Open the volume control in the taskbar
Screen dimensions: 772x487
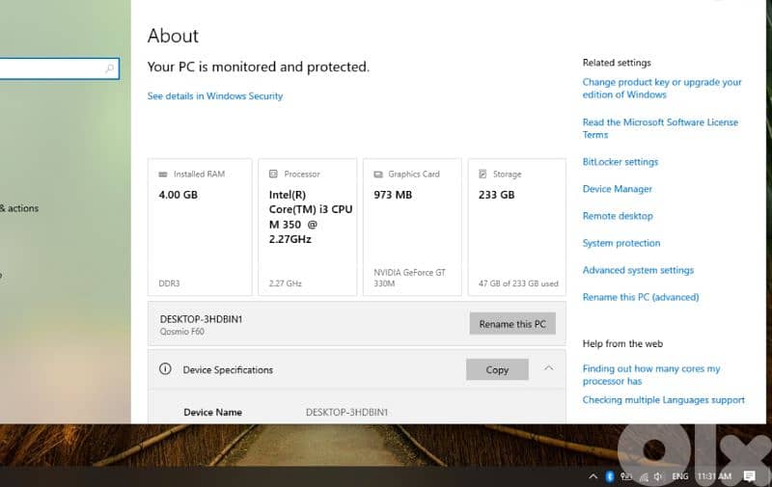[656, 476]
